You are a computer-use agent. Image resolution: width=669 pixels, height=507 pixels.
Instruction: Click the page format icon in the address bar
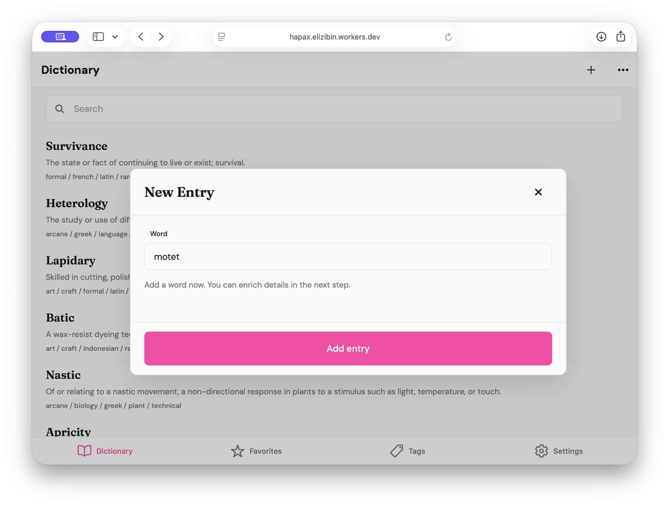pyautogui.click(x=222, y=37)
